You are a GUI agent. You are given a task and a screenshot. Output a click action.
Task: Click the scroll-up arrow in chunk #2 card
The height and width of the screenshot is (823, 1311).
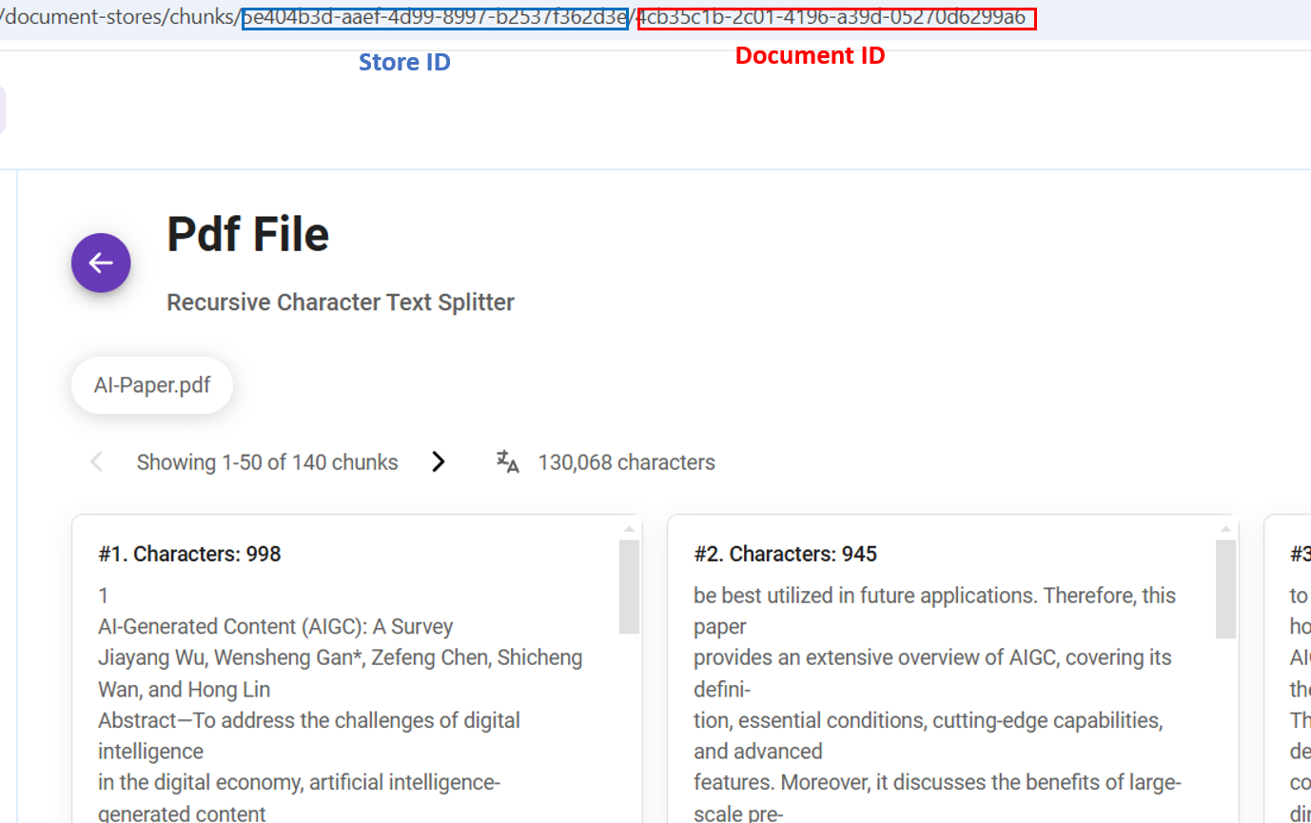pos(1225,529)
